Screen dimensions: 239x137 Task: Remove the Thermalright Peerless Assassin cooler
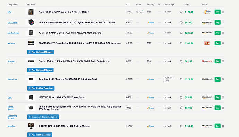[x=223, y=22]
